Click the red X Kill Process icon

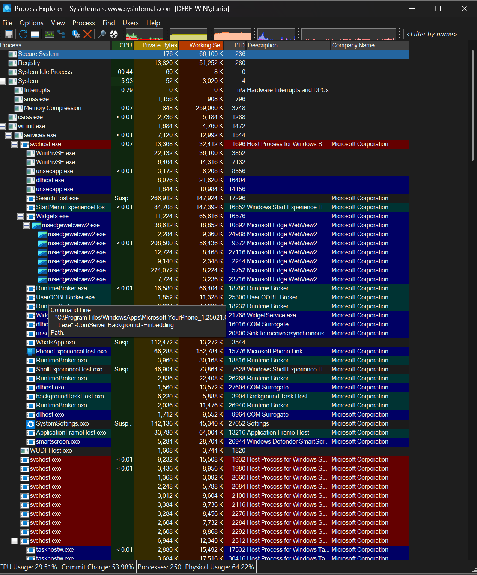87,34
